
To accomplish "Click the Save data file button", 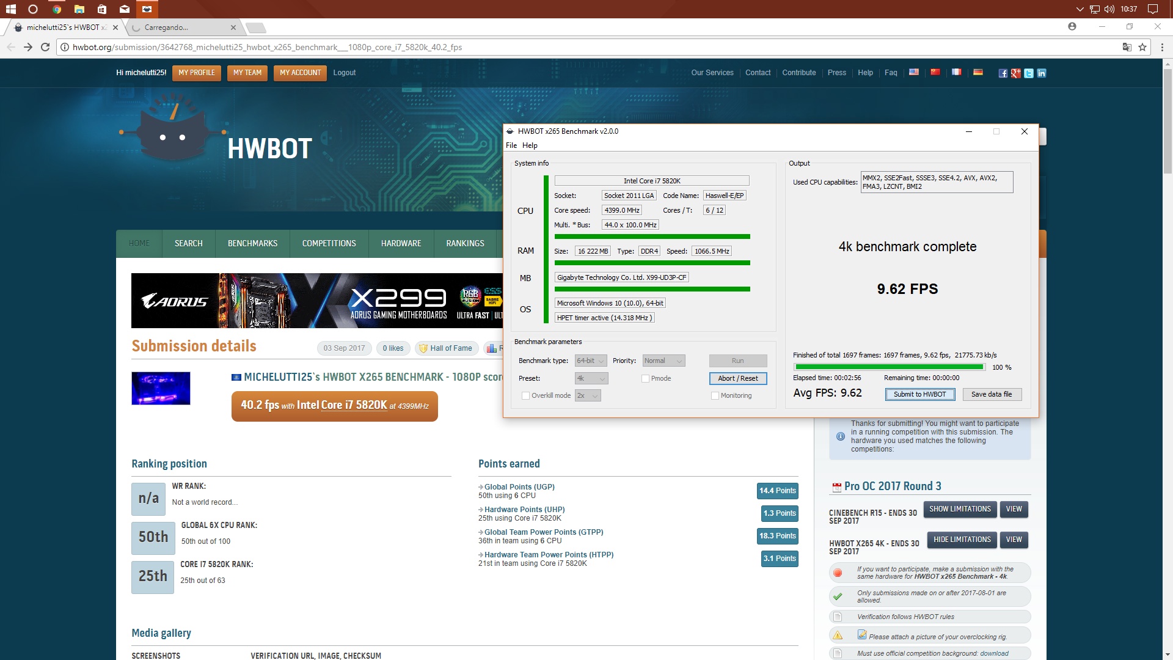I will click(x=992, y=394).
